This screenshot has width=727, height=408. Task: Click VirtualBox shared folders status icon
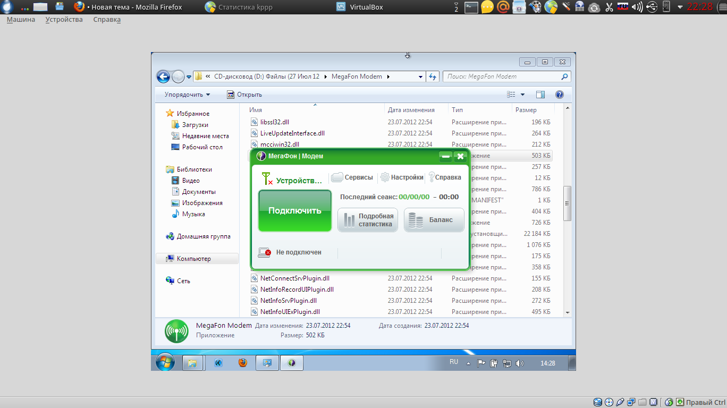click(642, 402)
